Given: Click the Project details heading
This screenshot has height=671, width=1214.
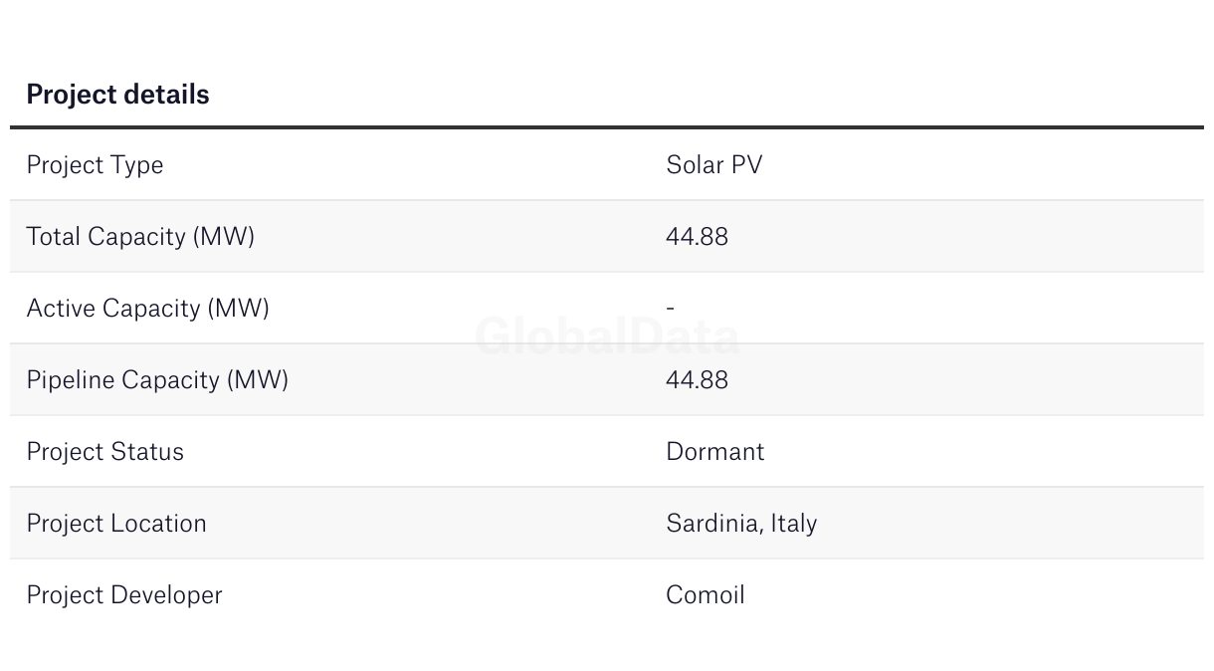Looking at the screenshot, I should click(117, 95).
